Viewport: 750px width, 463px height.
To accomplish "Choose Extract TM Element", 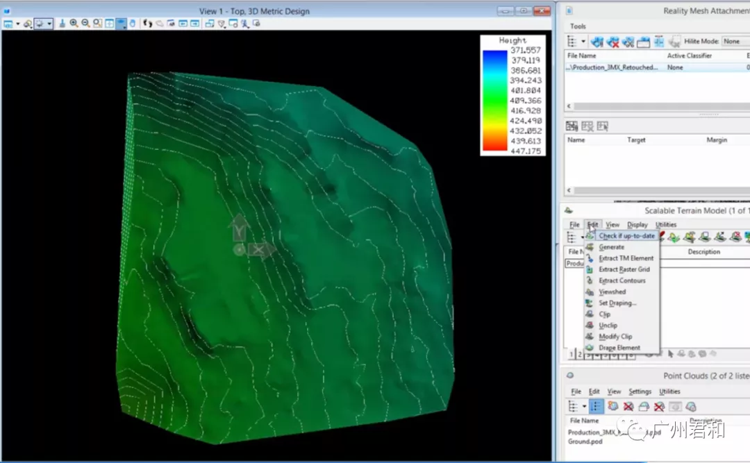I will point(622,258).
